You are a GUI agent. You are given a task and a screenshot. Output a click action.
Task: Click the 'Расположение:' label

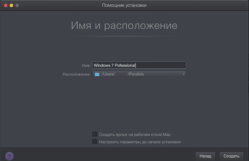coord(77,74)
